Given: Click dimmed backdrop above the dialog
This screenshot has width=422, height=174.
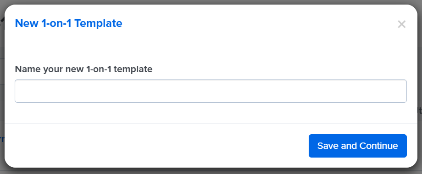Looking at the screenshot, I should point(211,2).
